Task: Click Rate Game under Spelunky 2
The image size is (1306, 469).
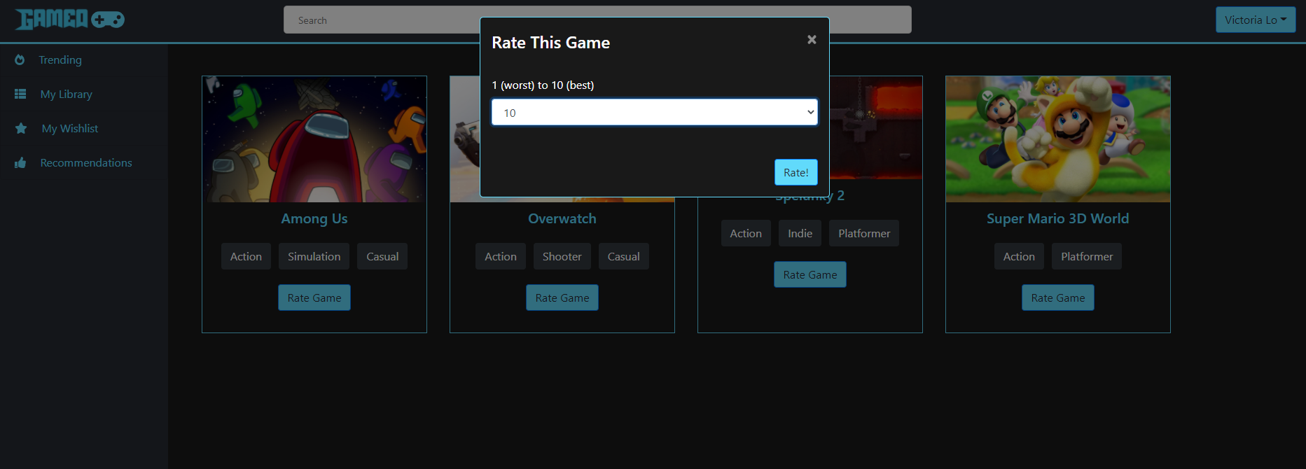Action: pyautogui.click(x=810, y=274)
